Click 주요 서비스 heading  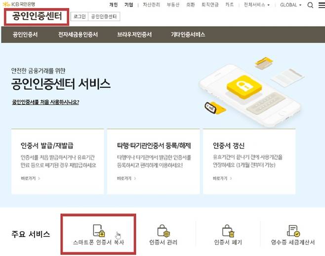[x=31, y=234]
